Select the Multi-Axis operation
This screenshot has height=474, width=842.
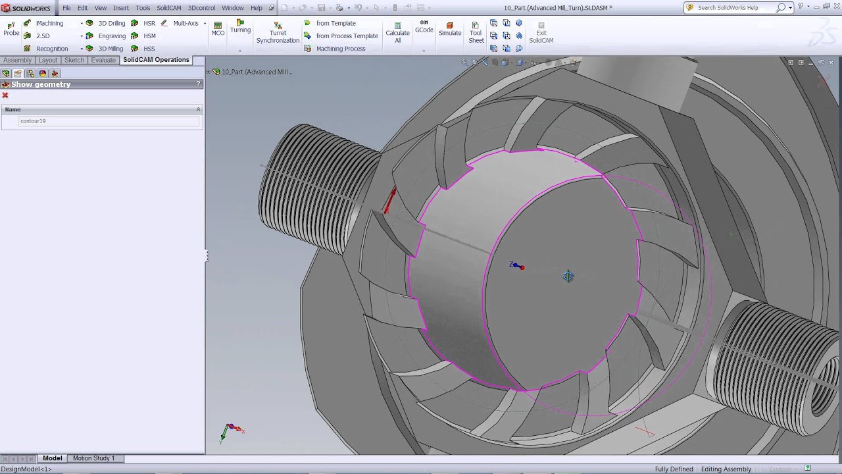pos(180,23)
